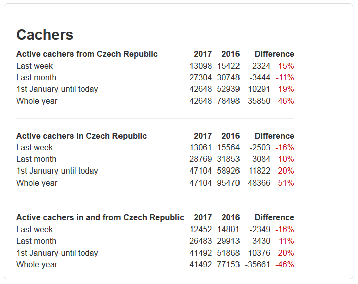Select the 95470 whole year 2016 value

[228, 183]
